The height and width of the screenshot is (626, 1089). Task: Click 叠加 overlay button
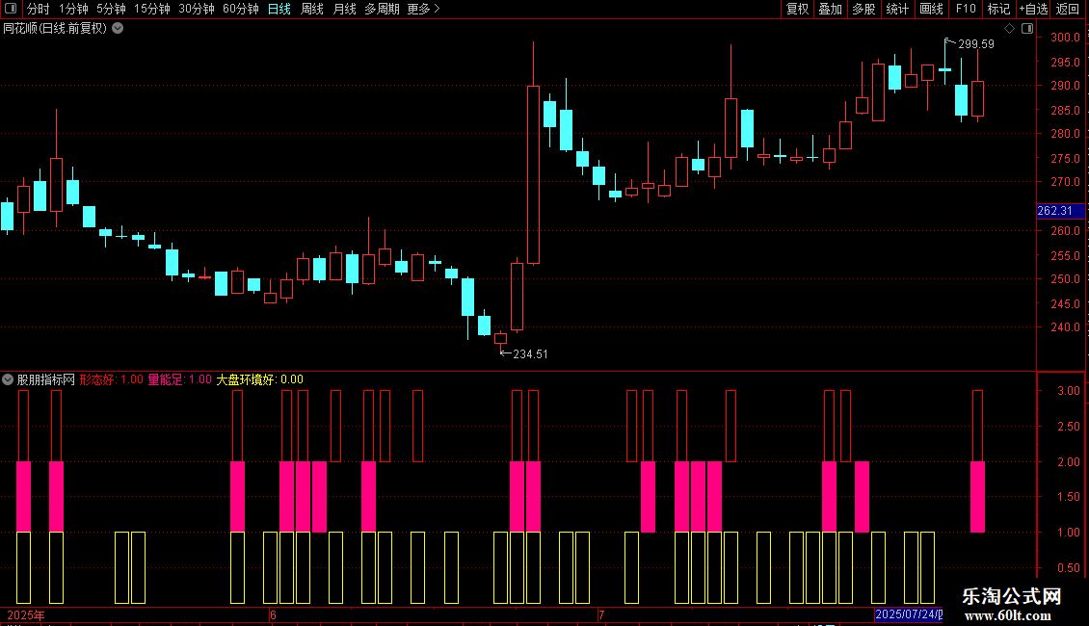pos(830,9)
